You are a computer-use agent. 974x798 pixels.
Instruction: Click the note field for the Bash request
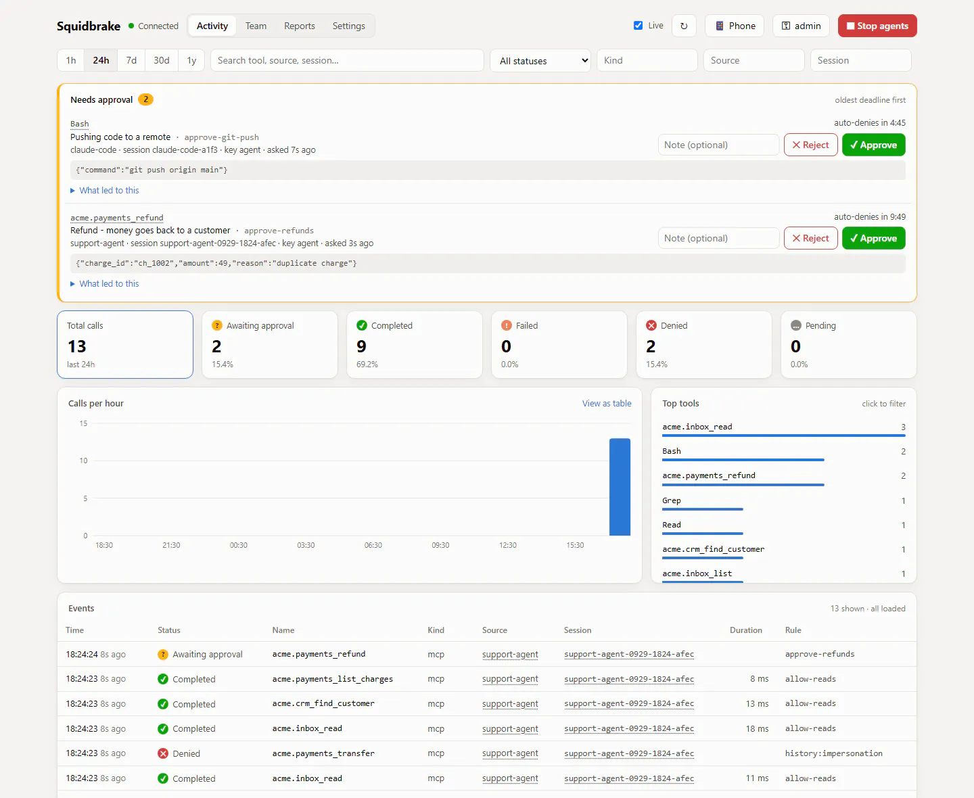point(718,145)
